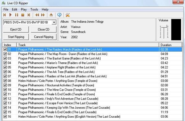Start playback with the play icon

[x=10, y=15]
